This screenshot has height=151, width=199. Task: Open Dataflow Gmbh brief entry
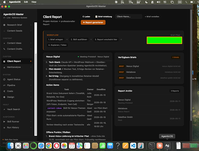[149, 78]
